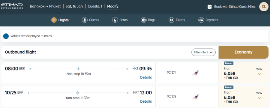Click the Payment step card icon
The width and height of the screenshot is (270, 108).
coord(201,20)
